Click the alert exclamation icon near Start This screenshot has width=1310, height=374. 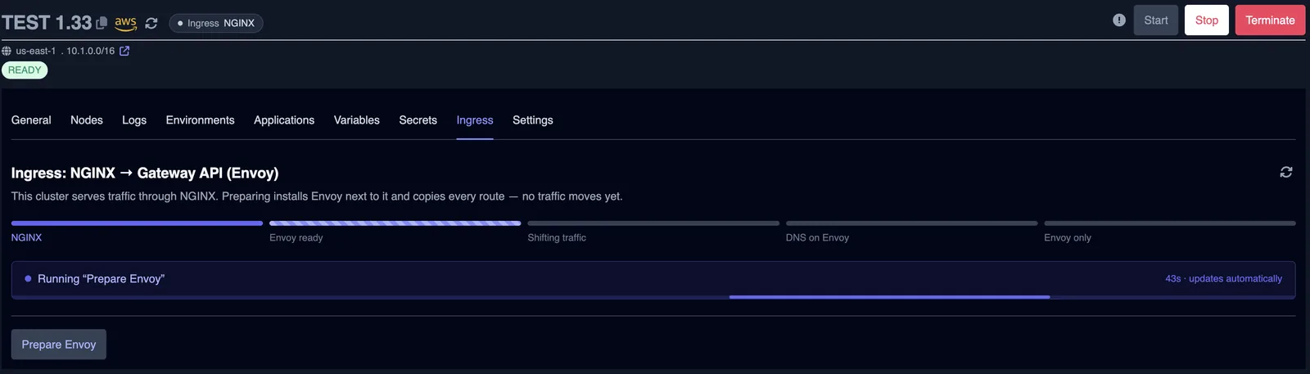tap(1119, 20)
